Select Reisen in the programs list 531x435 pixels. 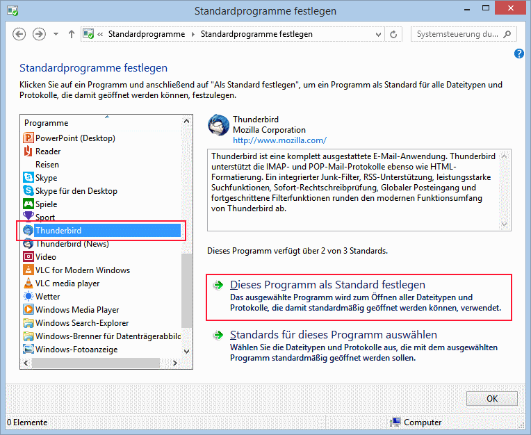pyautogui.click(x=47, y=165)
